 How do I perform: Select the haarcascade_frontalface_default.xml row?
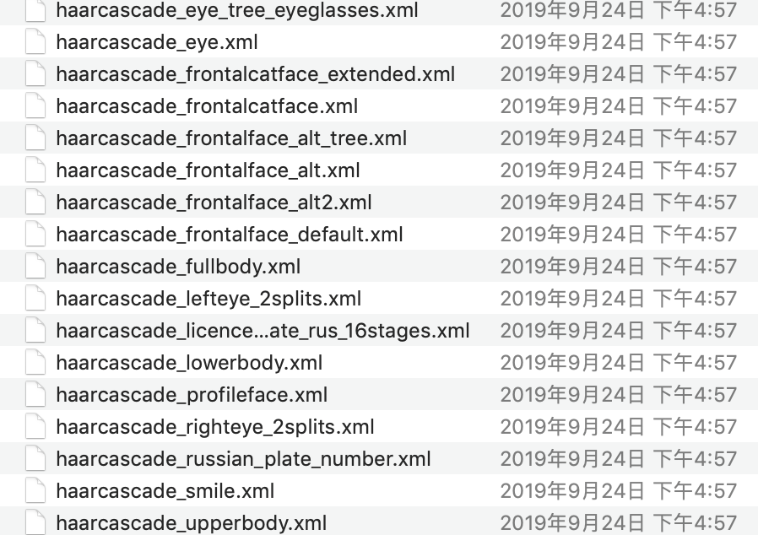coord(379,234)
